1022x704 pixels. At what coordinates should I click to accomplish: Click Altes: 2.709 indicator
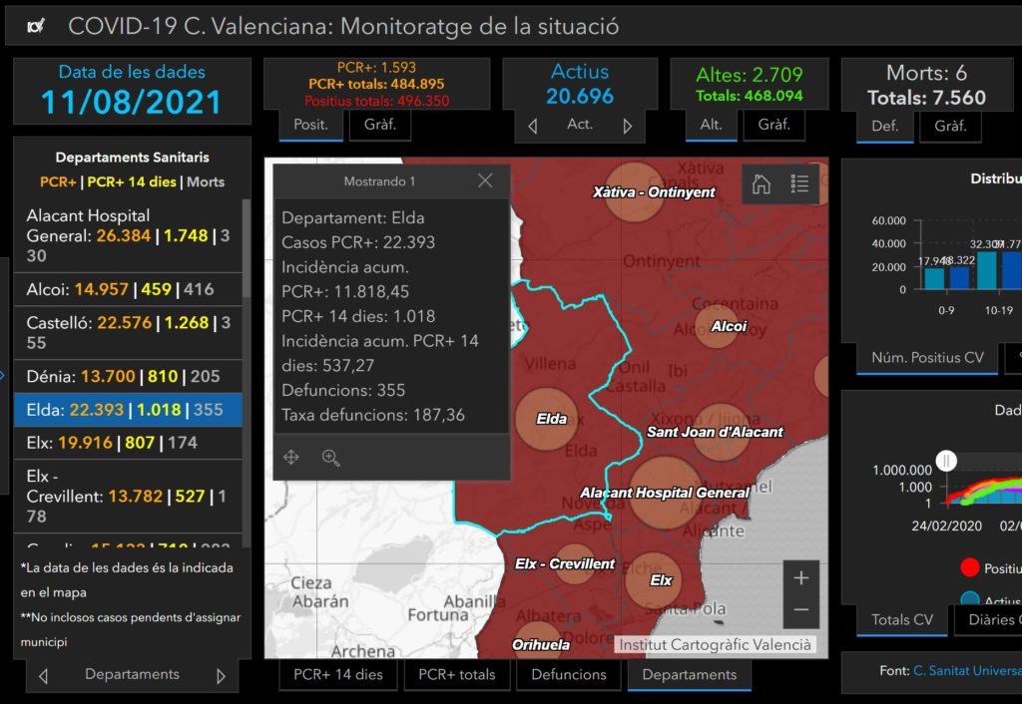click(x=749, y=75)
